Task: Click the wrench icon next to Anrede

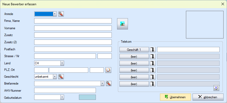Action: (x=61, y=14)
